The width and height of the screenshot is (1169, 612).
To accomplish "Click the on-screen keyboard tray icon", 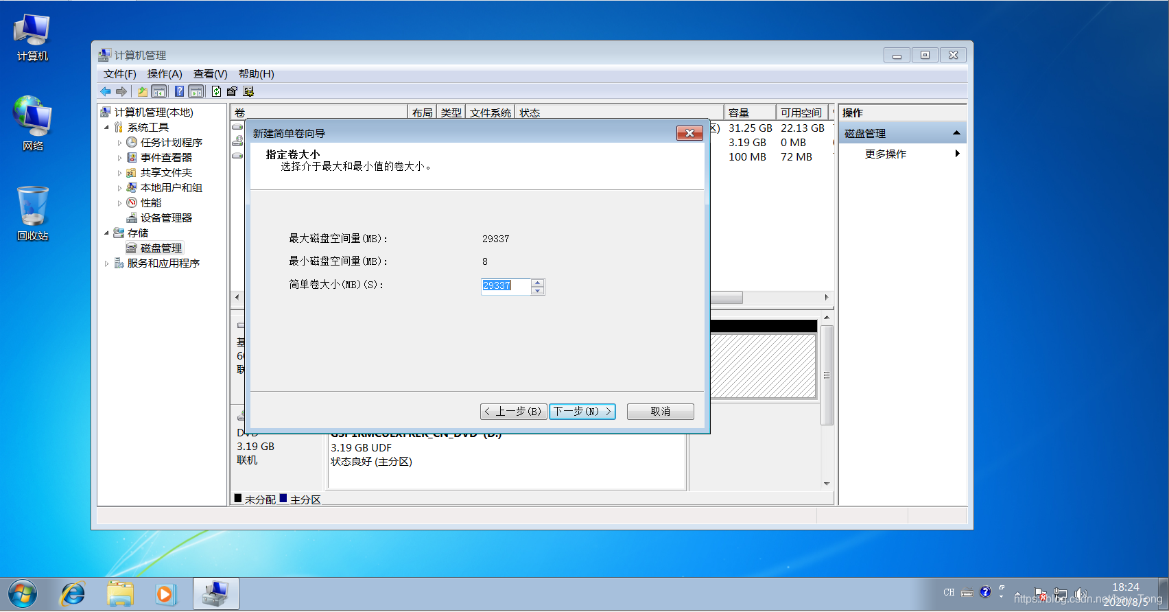I will point(967,593).
